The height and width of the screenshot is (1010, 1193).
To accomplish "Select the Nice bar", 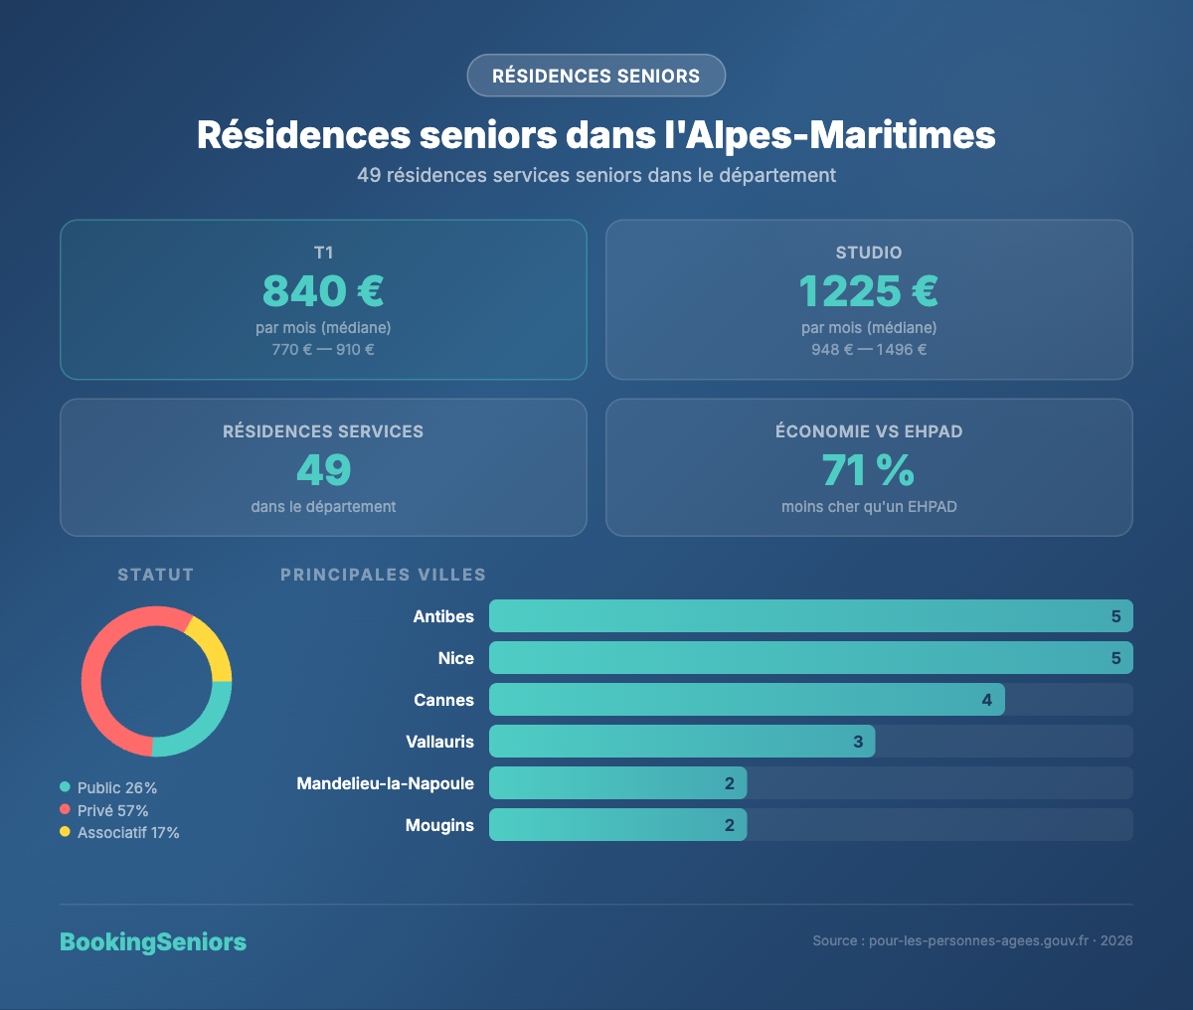I will [x=810, y=657].
